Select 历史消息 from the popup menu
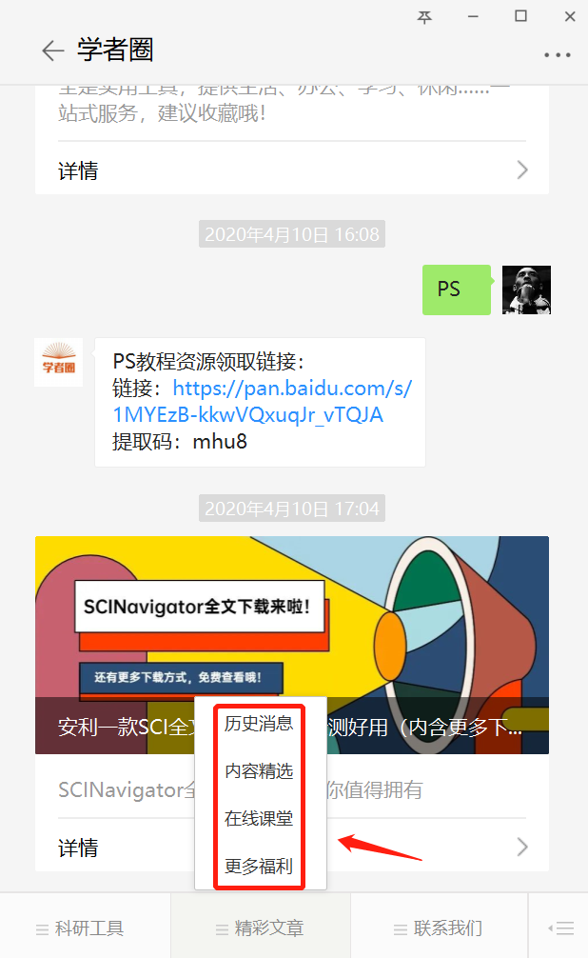This screenshot has width=588, height=958. pyautogui.click(x=259, y=724)
